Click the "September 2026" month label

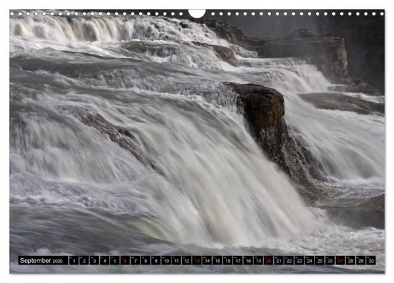coord(43,261)
